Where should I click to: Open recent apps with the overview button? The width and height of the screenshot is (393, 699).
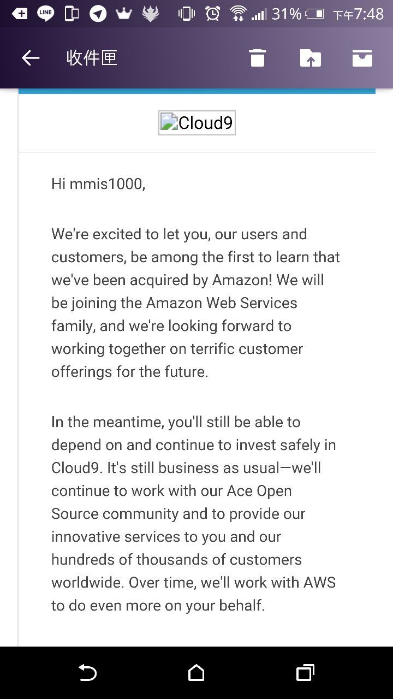tap(305, 673)
